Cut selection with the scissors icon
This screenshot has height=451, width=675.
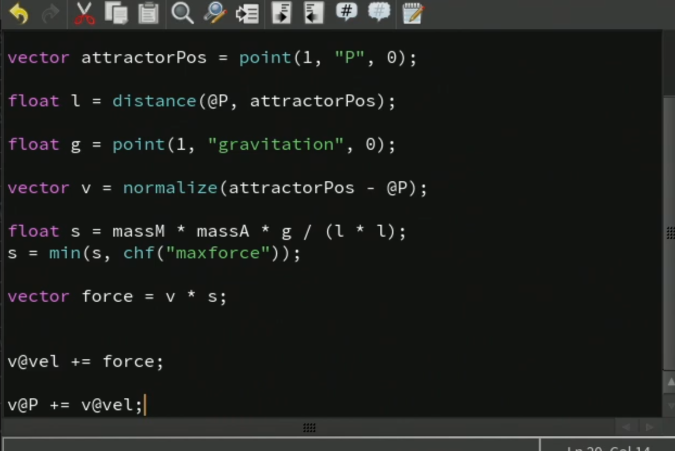(84, 14)
